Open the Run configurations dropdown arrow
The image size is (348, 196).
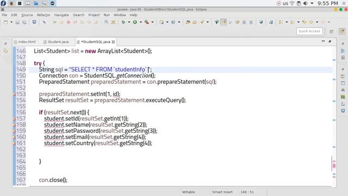click(x=140, y=22)
